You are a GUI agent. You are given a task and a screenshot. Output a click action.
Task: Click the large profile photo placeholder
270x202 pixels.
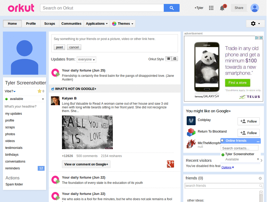(x=25, y=53)
